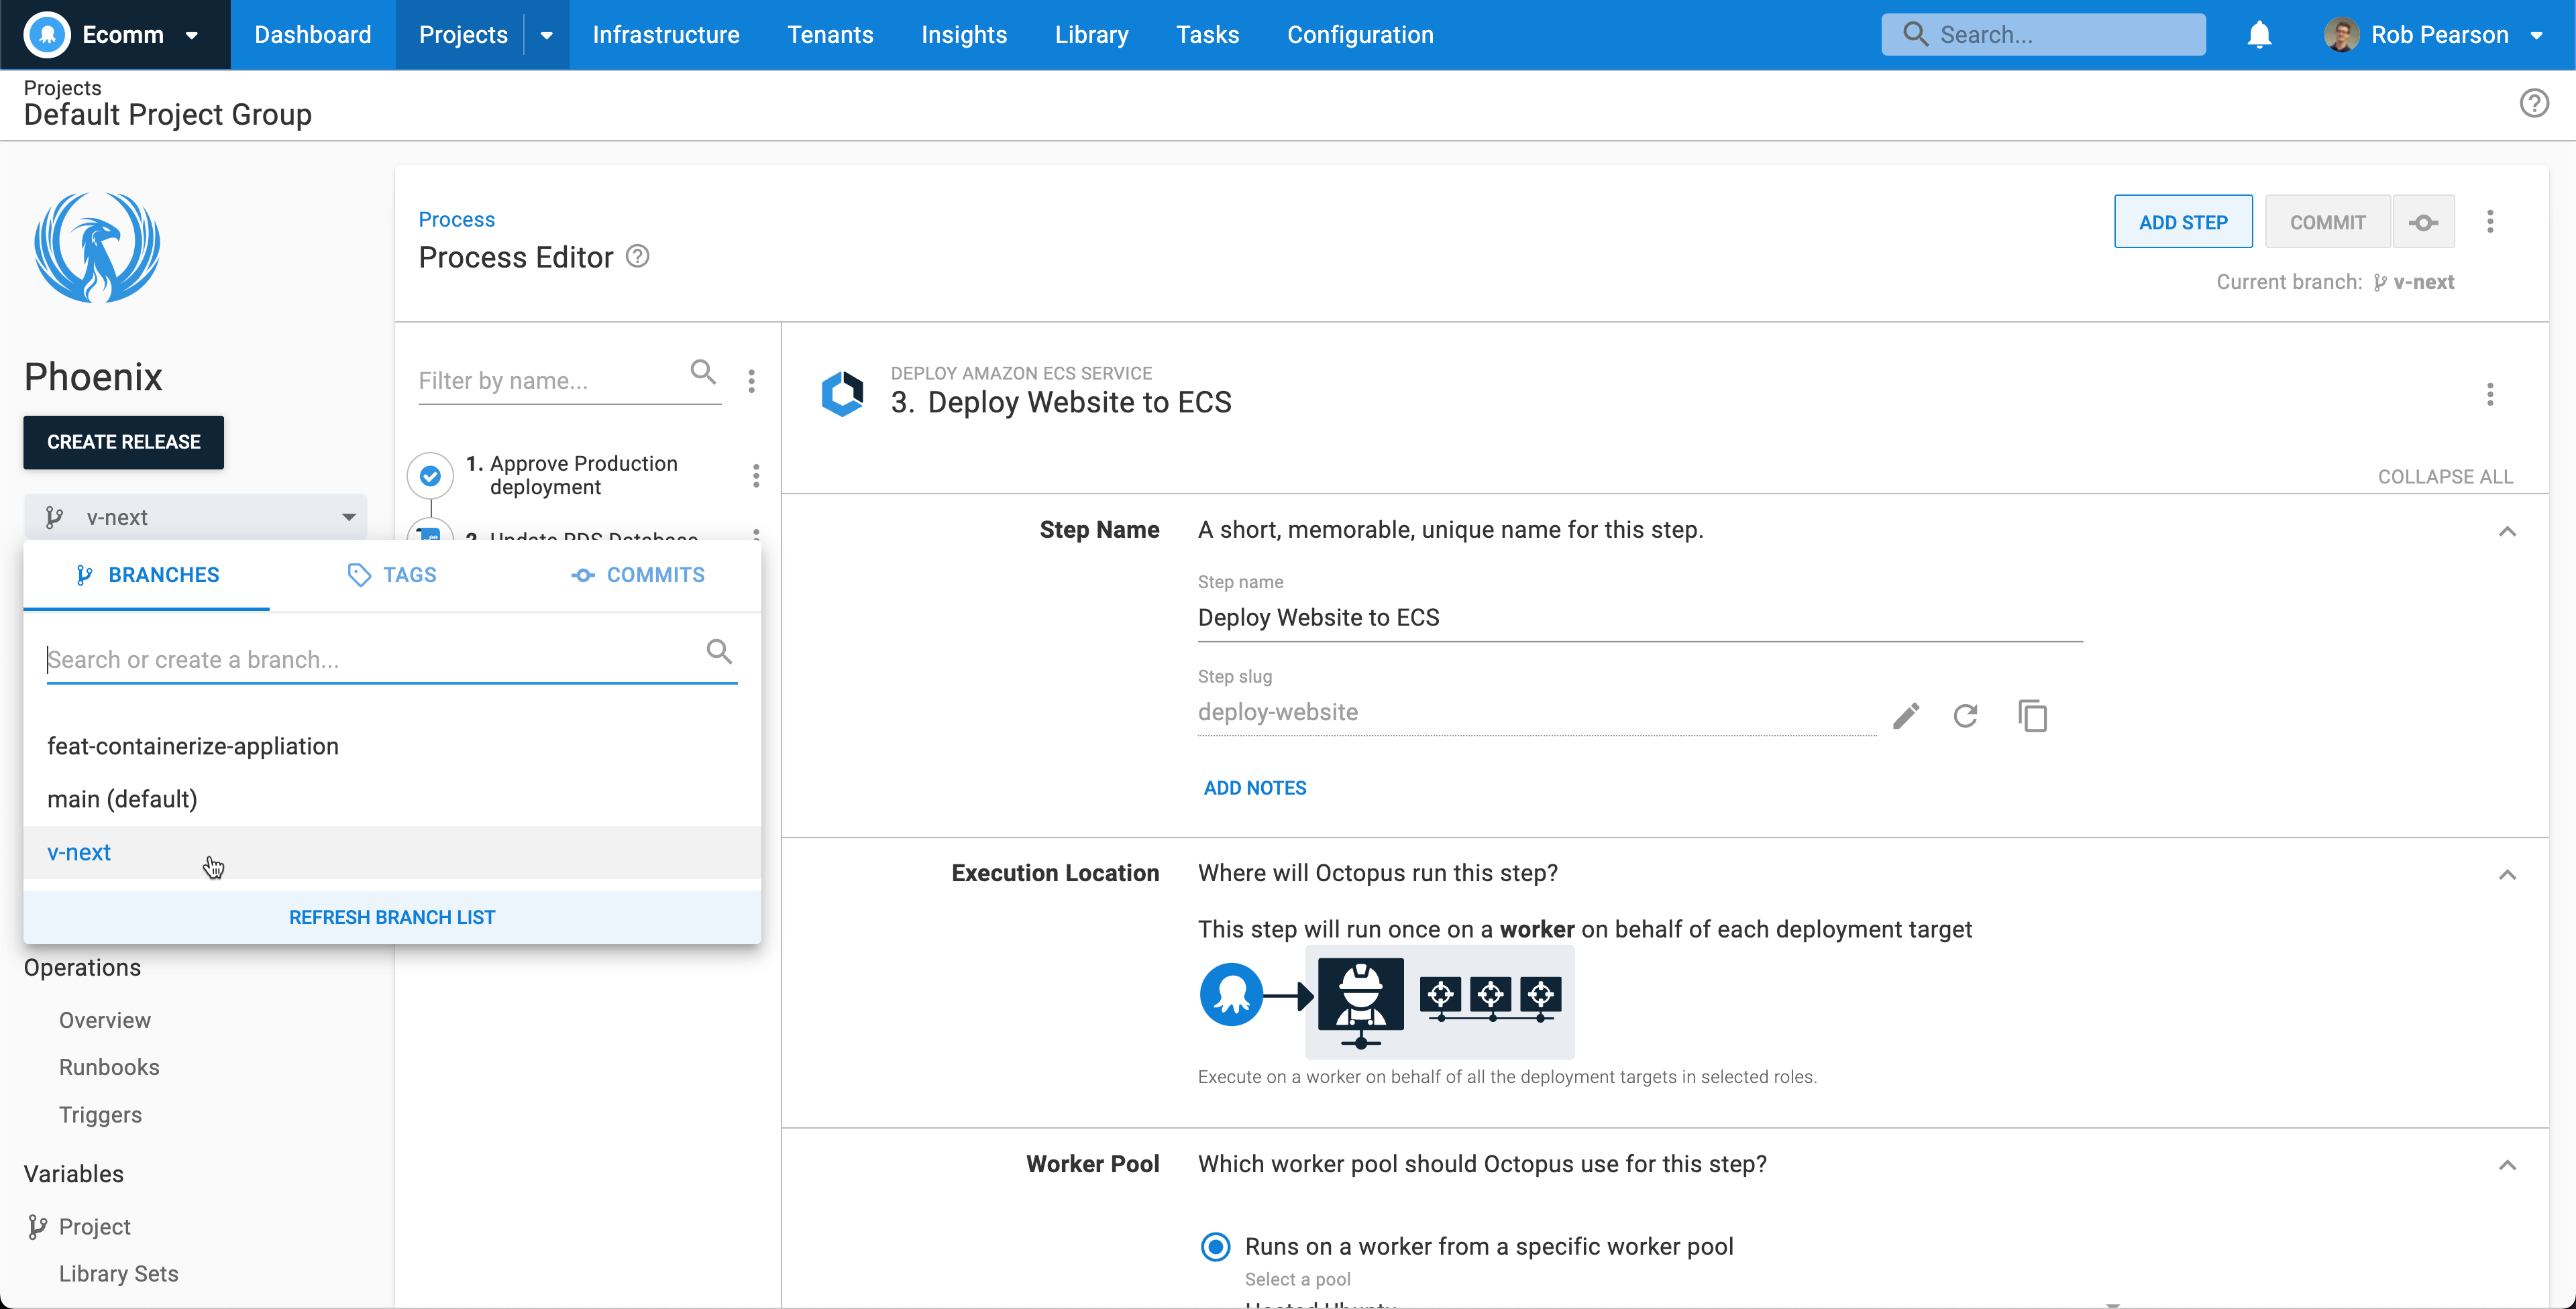Regenerate the step slug with the refresh icon
2576x1309 pixels.
[1966, 716]
